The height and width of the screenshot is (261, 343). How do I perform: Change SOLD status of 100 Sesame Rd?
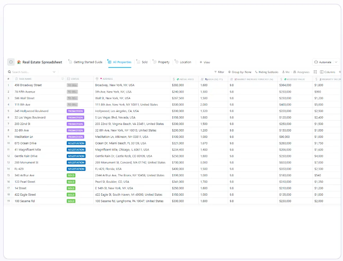[x=71, y=201]
